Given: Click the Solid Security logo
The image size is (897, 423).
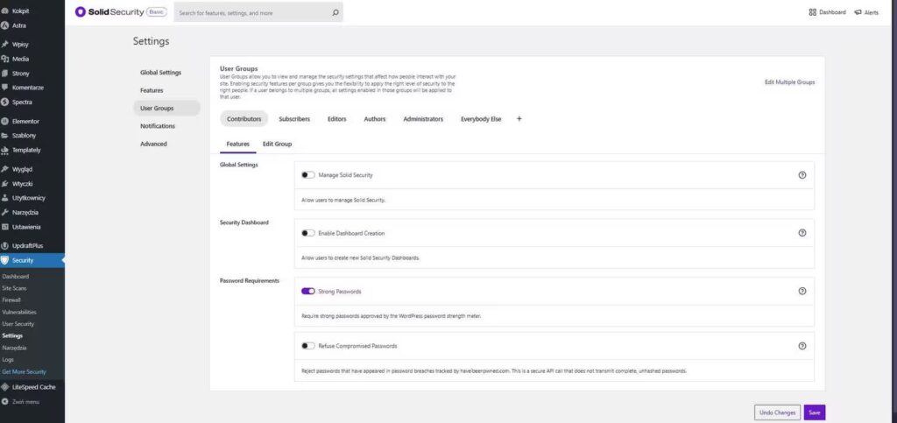Looking at the screenshot, I should [109, 12].
